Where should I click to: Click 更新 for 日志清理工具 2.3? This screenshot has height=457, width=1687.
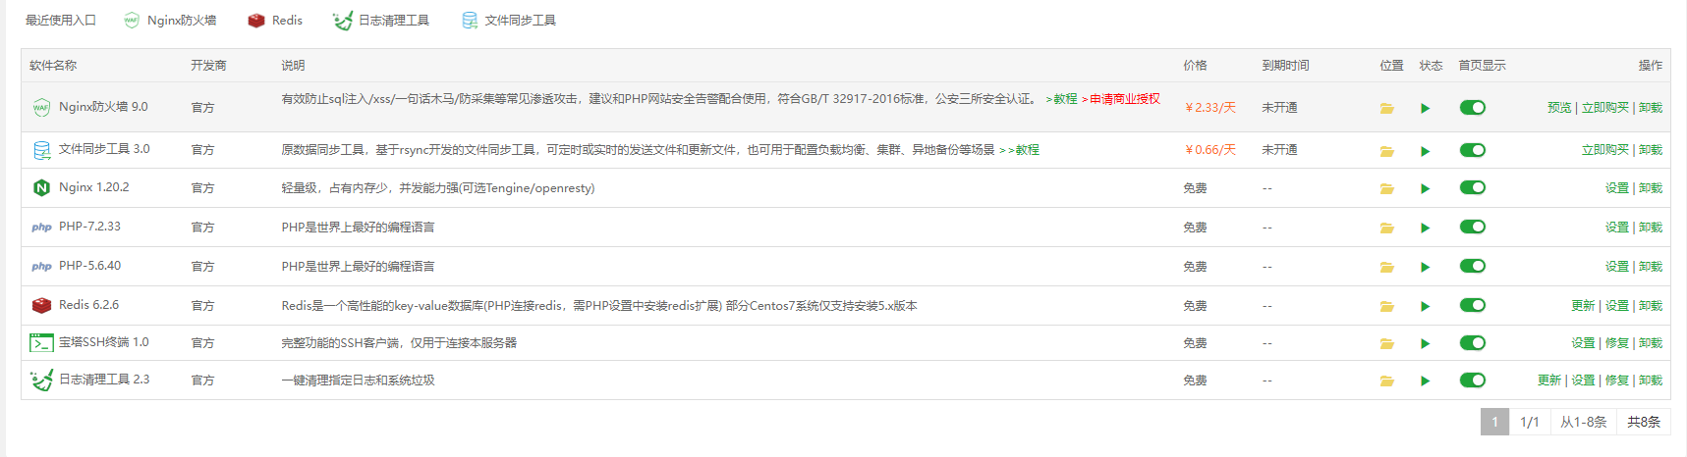point(1549,381)
